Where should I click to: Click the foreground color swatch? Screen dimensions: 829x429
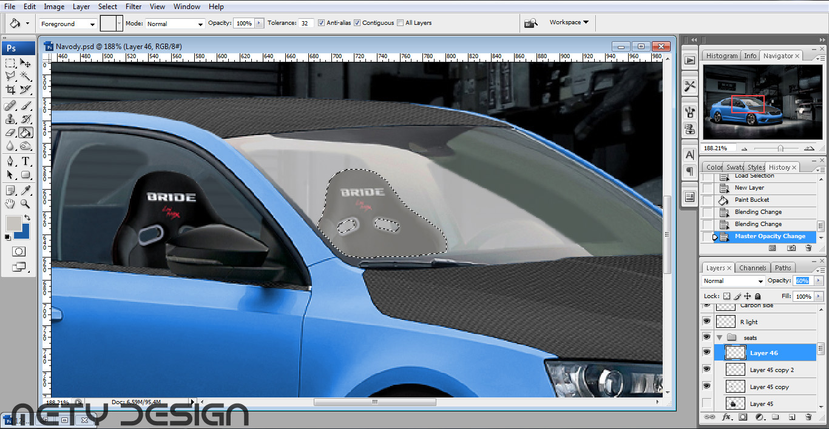tap(13, 223)
